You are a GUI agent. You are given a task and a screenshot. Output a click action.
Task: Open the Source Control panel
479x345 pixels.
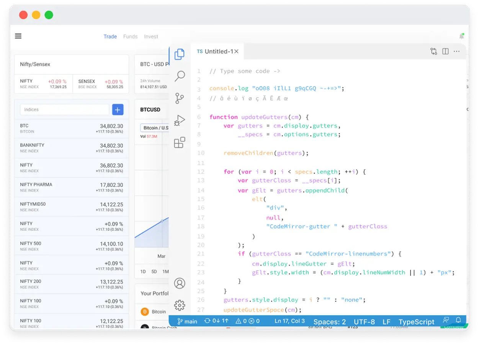click(179, 98)
